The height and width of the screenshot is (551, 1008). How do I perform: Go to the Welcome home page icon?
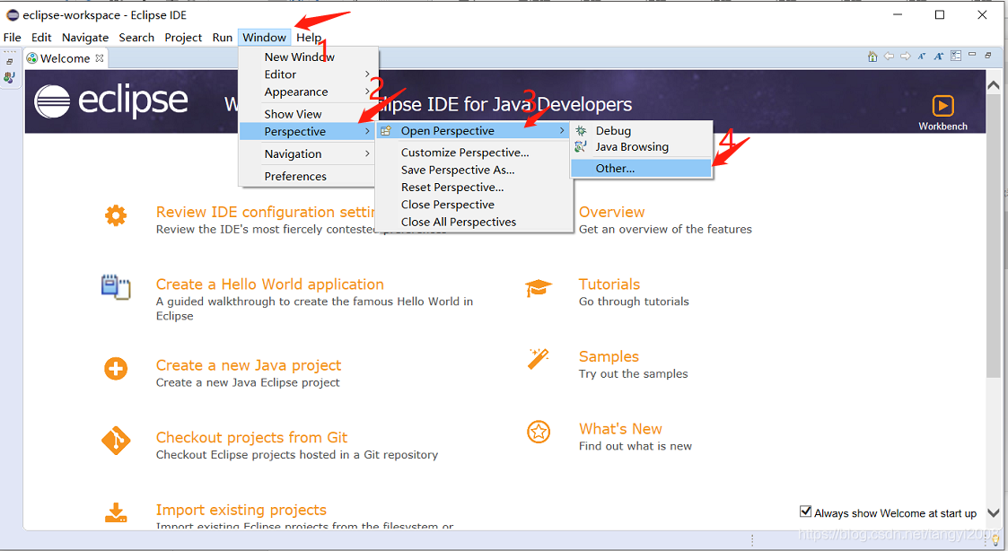tap(872, 57)
